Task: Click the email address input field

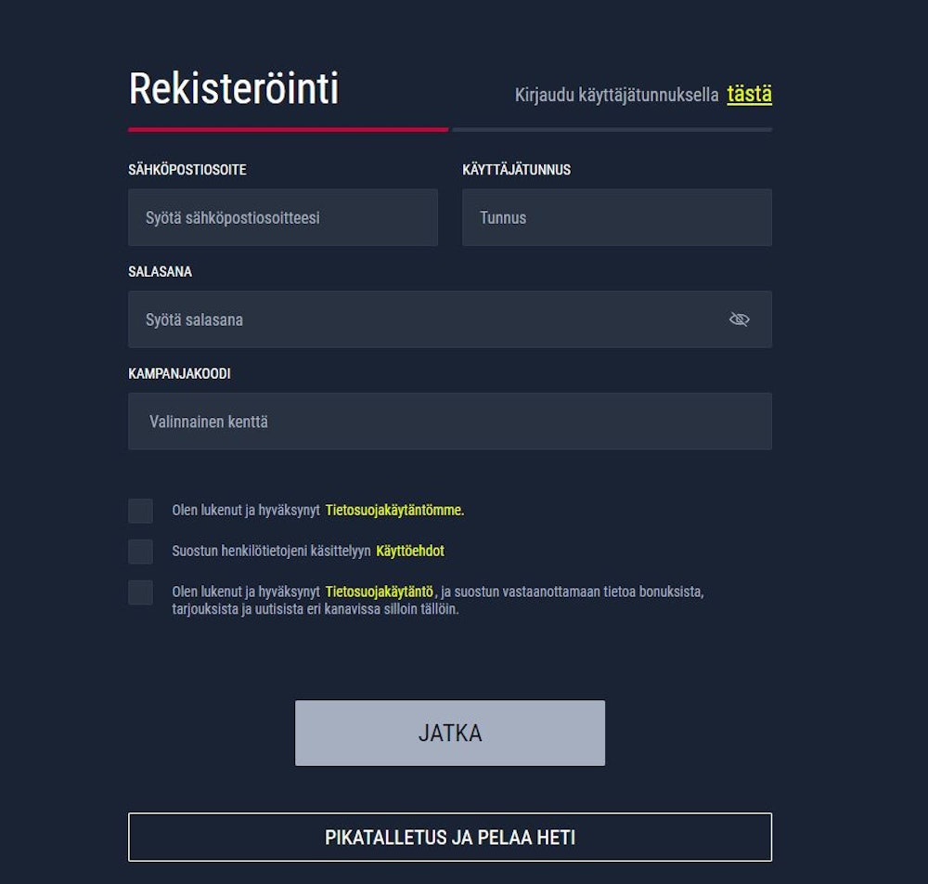Action: (x=283, y=217)
